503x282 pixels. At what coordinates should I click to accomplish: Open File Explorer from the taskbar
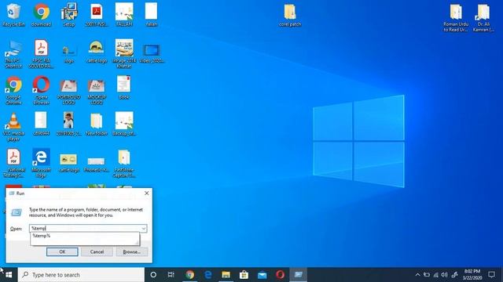pos(226,275)
